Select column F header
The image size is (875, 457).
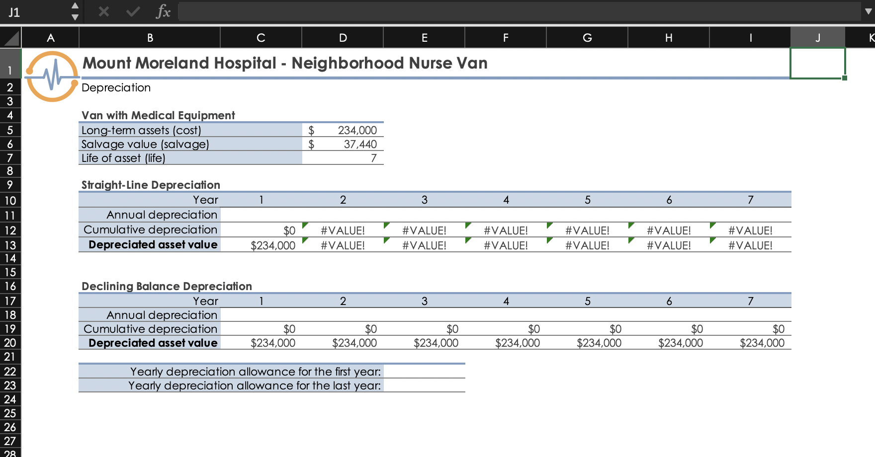(x=506, y=38)
